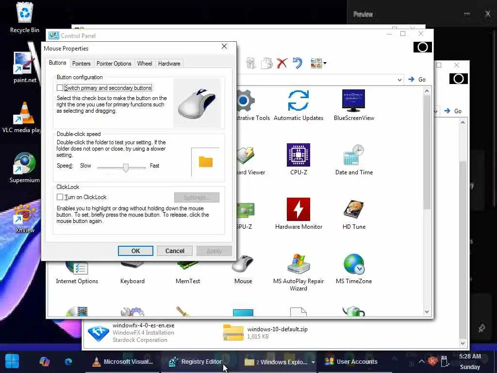Select the Mouse control panel icon
This screenshot has width=497, height=373.
[243, 270]
